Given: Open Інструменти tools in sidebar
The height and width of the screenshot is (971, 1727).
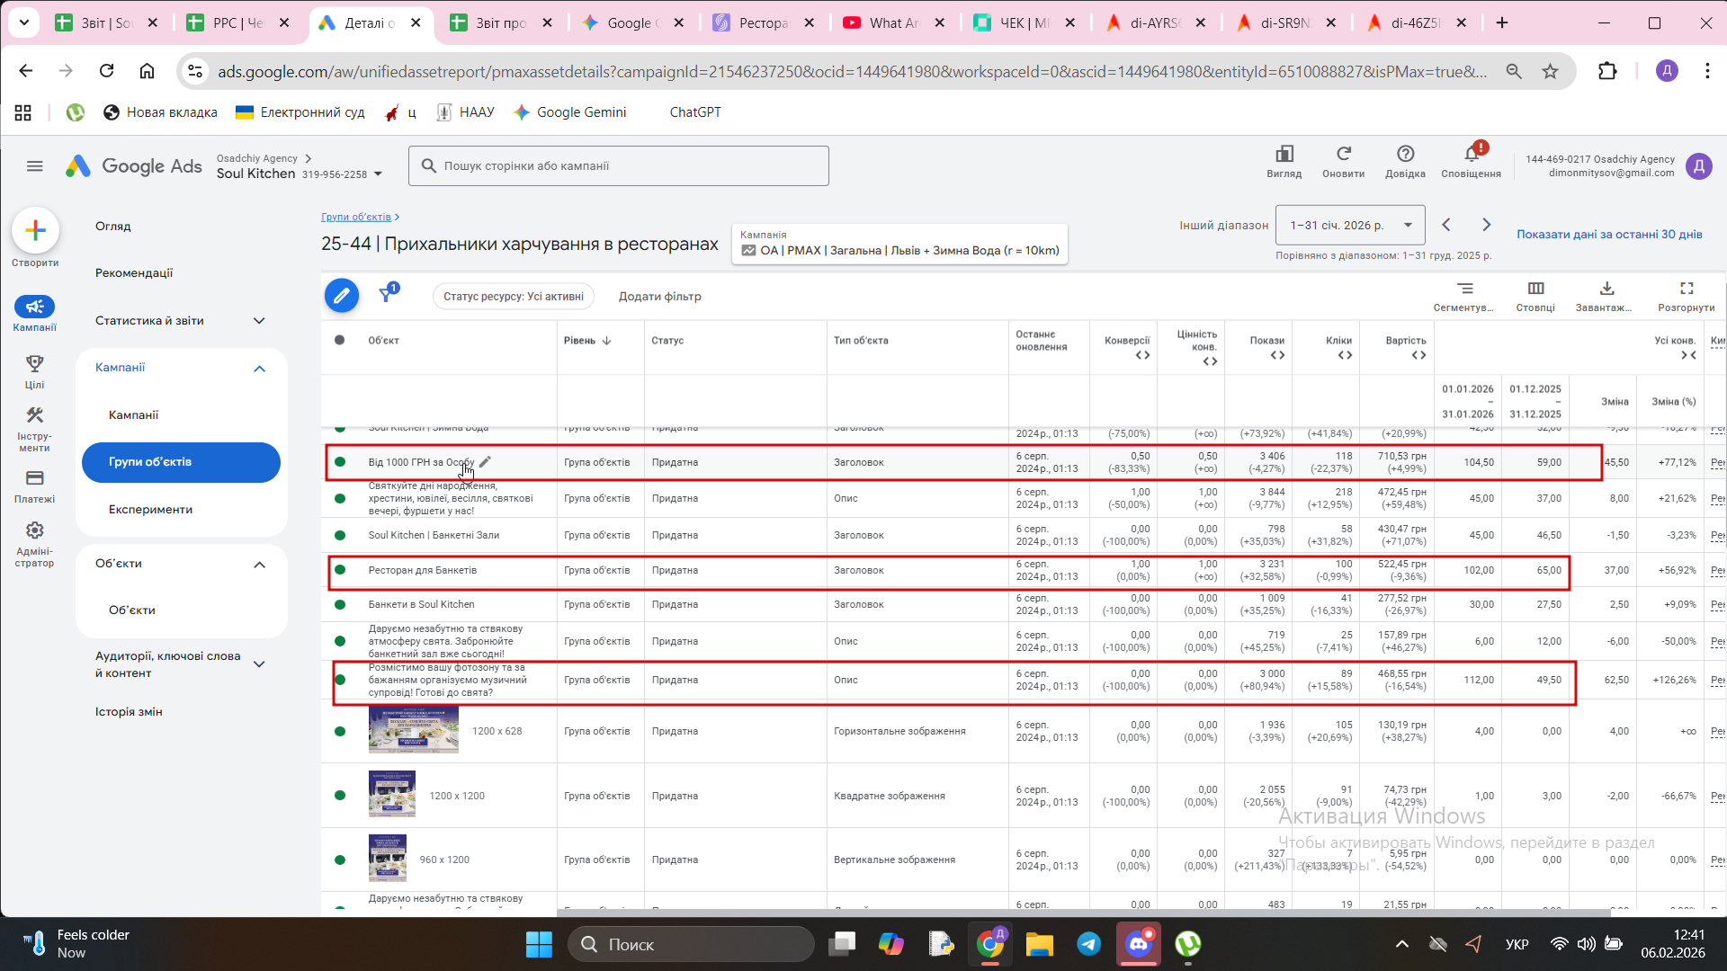Looking at the screenshot, I should click(x=34, y=416).
